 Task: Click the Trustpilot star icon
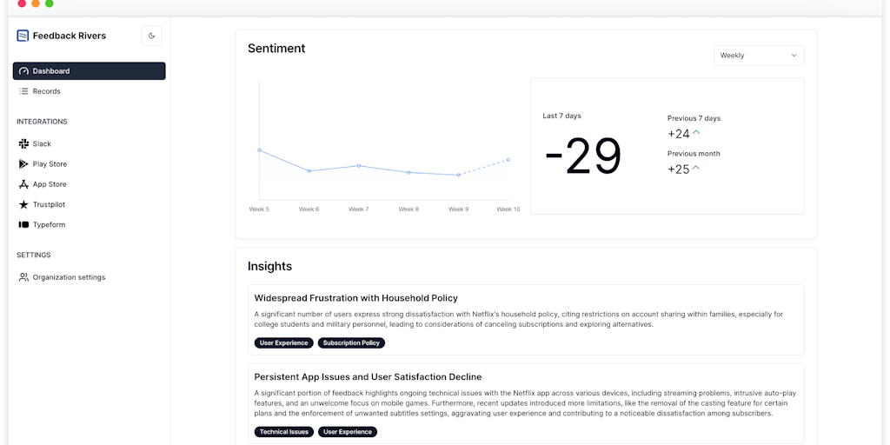pos(23,204)
